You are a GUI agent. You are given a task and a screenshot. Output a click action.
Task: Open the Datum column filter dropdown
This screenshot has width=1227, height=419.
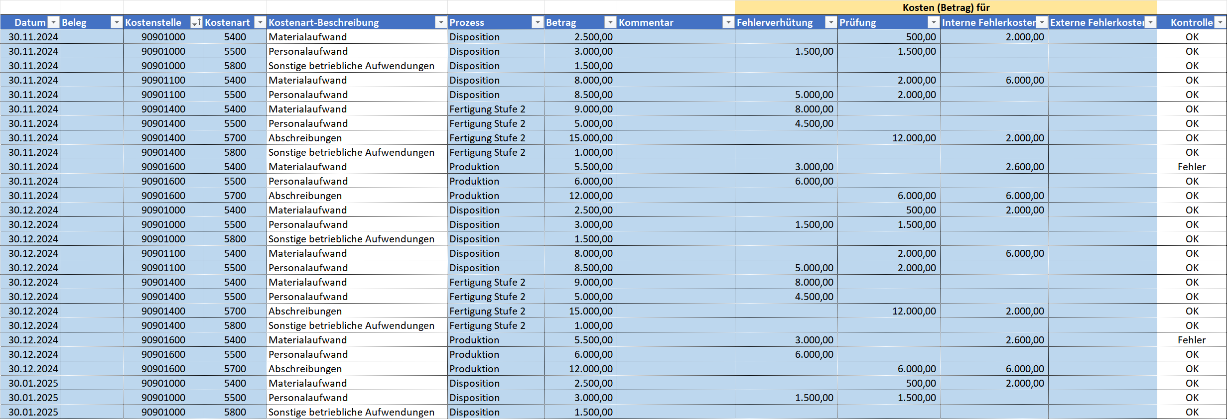coord(53,22)
